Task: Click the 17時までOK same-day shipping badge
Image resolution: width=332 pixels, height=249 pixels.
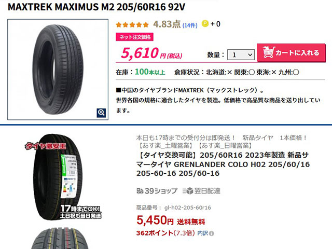Action: point(80,212)
